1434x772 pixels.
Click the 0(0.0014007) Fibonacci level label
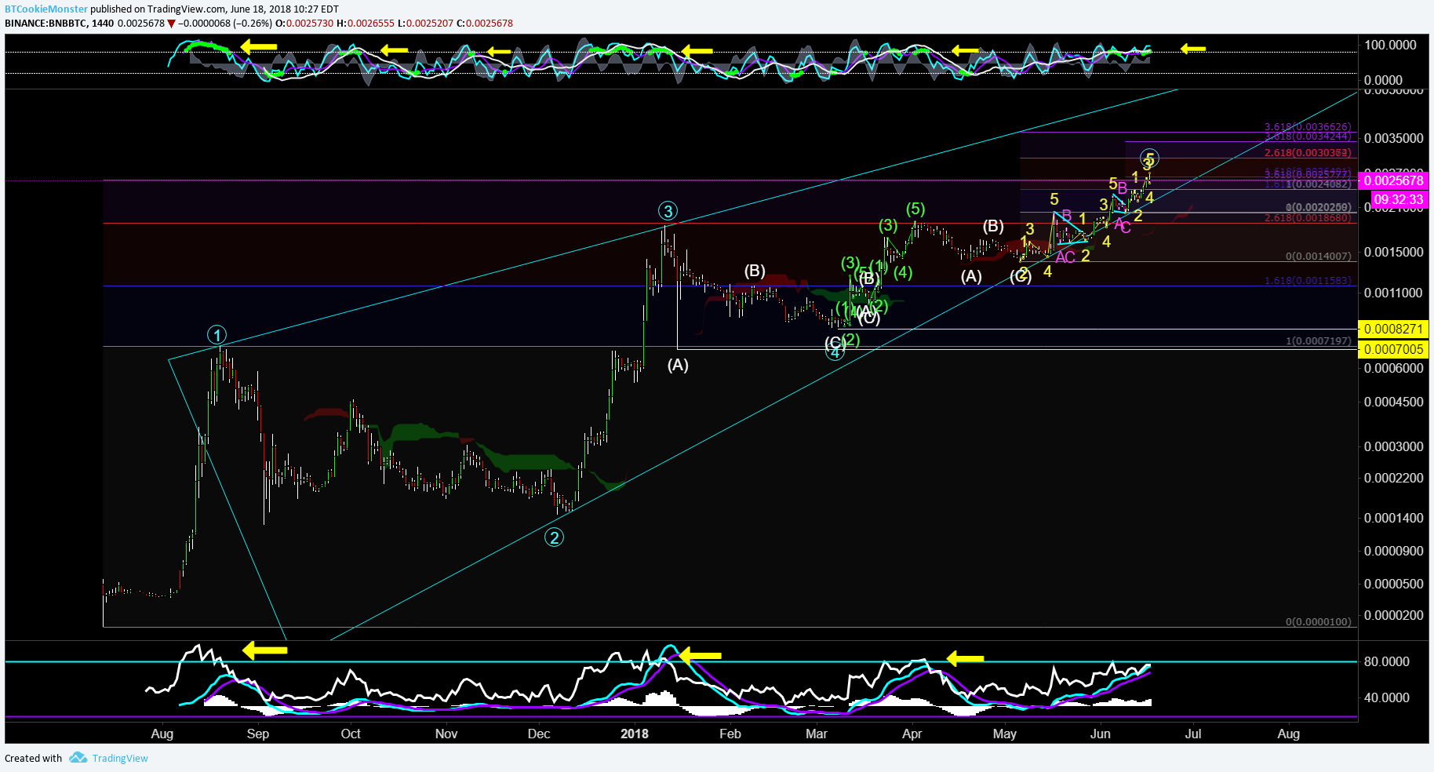point(1319,256)
